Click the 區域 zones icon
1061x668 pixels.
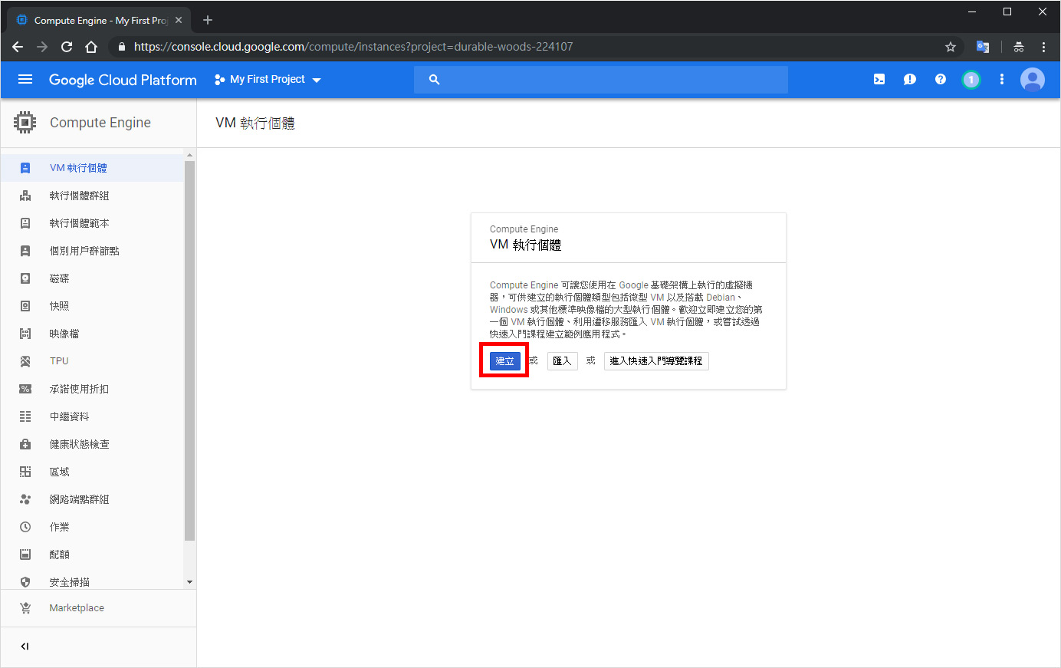click(x=25, y=472)
